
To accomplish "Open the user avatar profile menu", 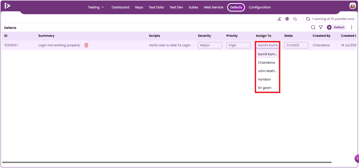I will pyautogui.click(x=352, y=6).
